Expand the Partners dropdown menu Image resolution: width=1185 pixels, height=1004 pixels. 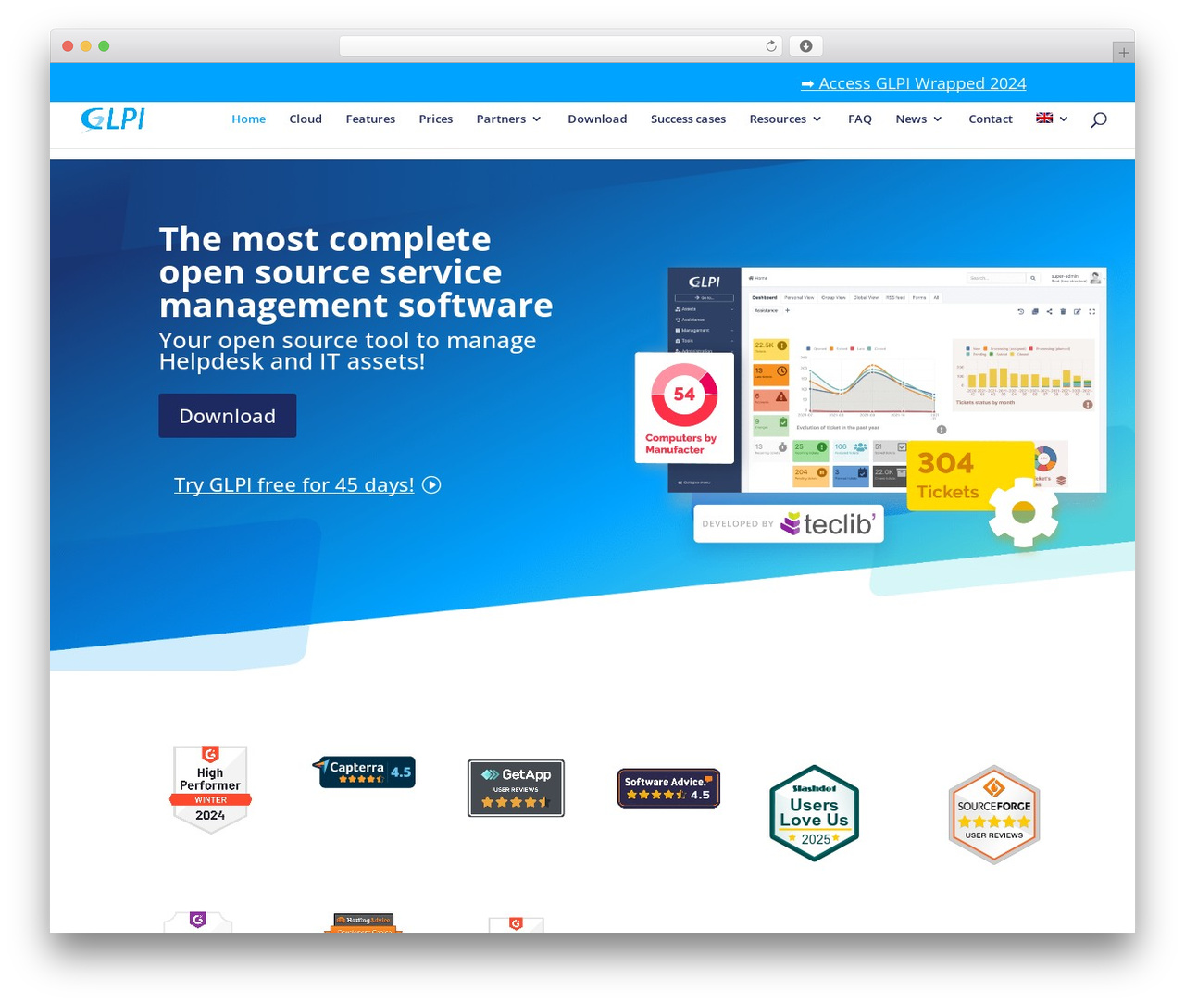tap(508, 119)
